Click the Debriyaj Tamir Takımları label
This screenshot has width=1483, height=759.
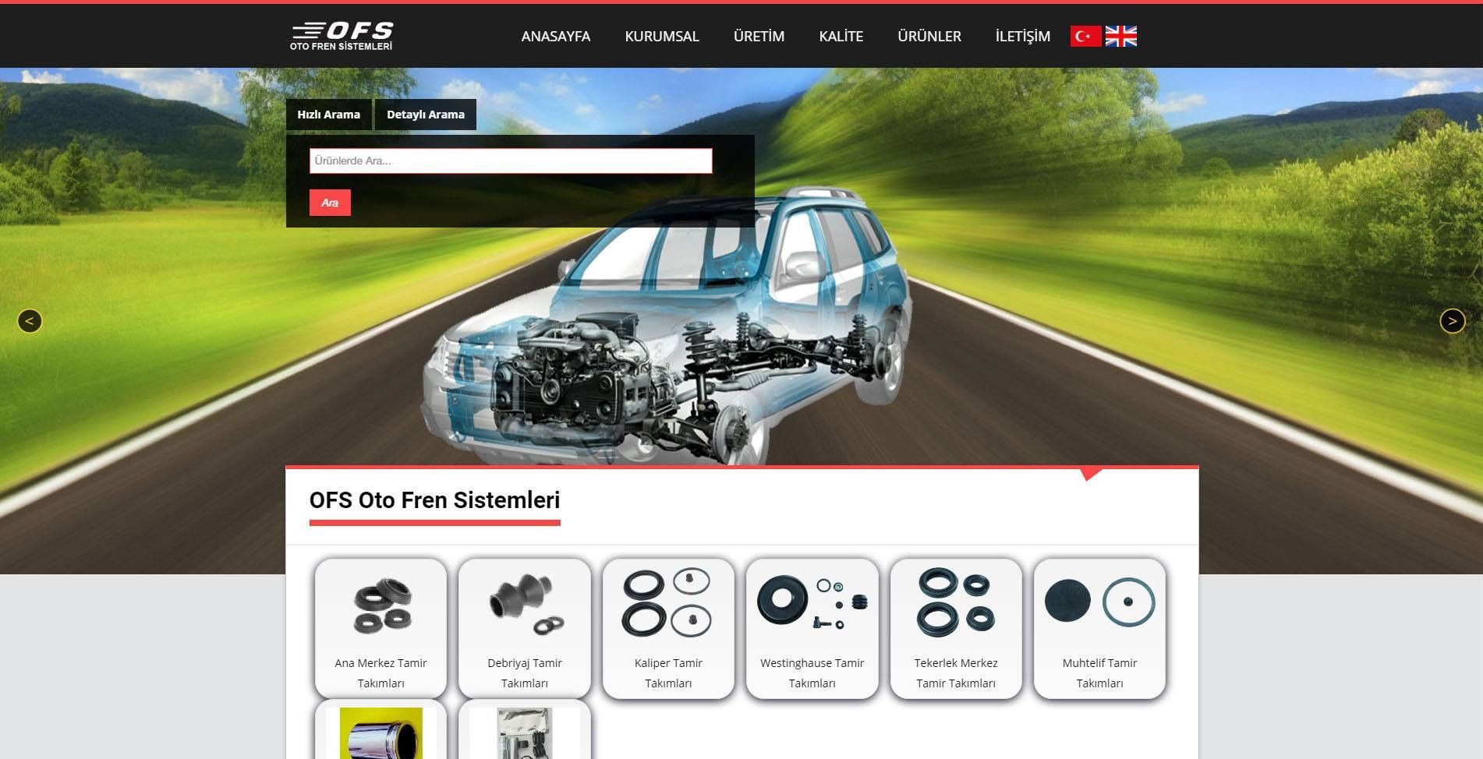click(x=525, y=673)
